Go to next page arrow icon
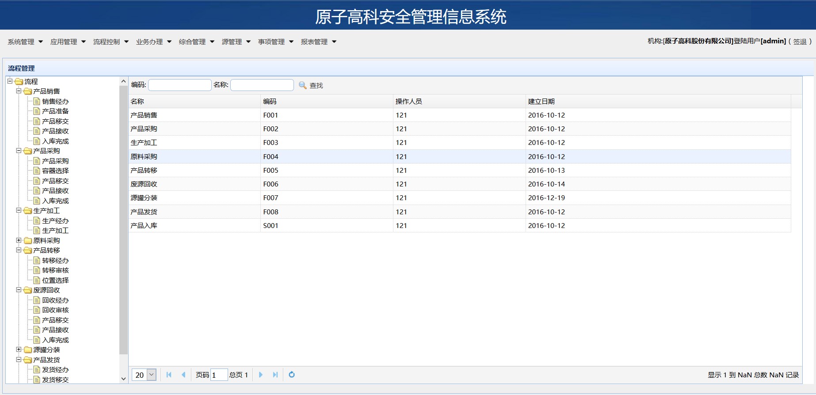816x395 pixels. [261, 375]
